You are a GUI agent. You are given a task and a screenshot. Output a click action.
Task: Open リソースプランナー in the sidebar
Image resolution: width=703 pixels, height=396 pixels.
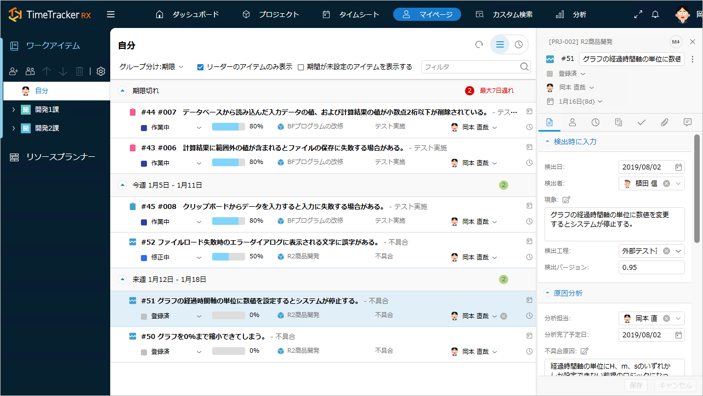(60, 157)
